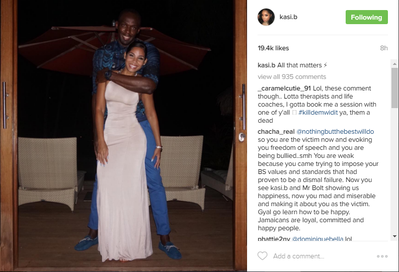
Task: Click the 8h post timestamp
Action: 384,48
